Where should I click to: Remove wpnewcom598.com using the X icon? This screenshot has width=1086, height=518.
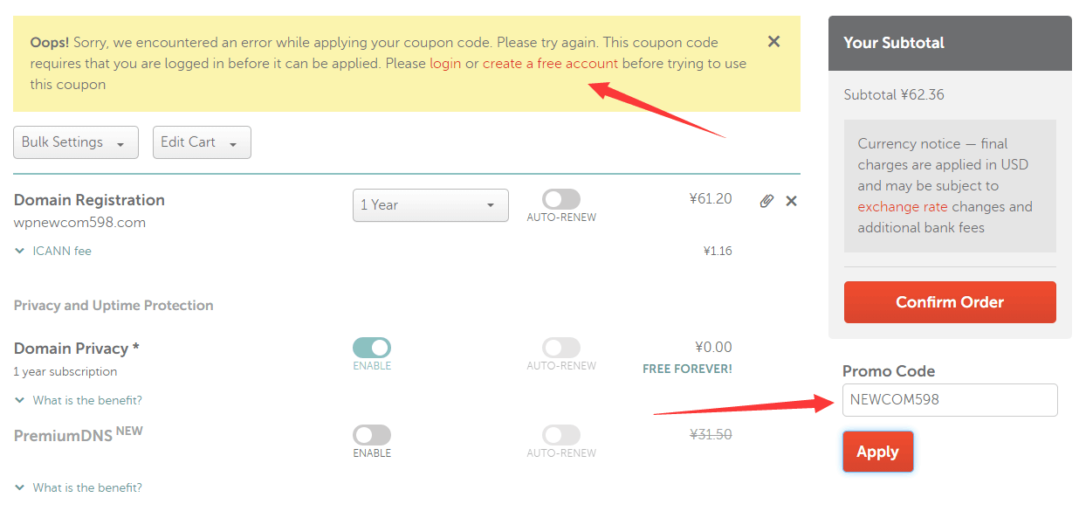click(791, 200)
